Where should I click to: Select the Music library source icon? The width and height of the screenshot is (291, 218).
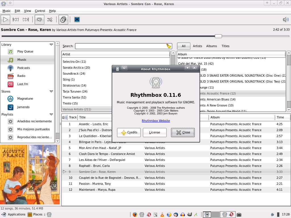[11, 60]
